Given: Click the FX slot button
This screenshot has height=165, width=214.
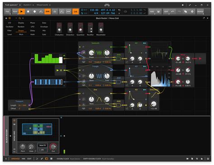Looking at the screenshot, I should point(42,150).
